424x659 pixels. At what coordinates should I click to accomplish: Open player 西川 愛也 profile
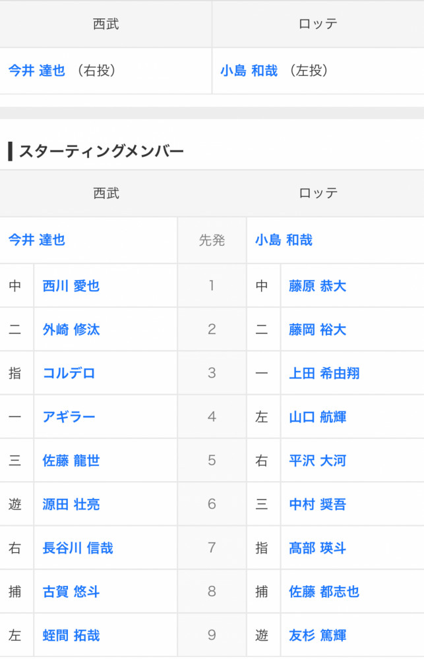pyautogui.click(x=71, y=286)
